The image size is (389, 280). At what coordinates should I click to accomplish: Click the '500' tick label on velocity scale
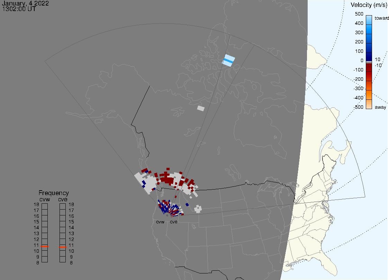click(x=359, y=14)
